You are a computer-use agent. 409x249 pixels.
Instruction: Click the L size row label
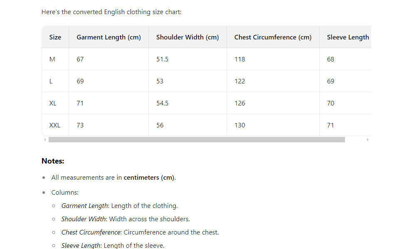[51, 81]
